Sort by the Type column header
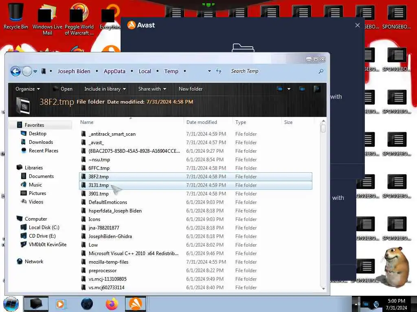The height and width of the screenshot is (312, 417). click(241, 122)
